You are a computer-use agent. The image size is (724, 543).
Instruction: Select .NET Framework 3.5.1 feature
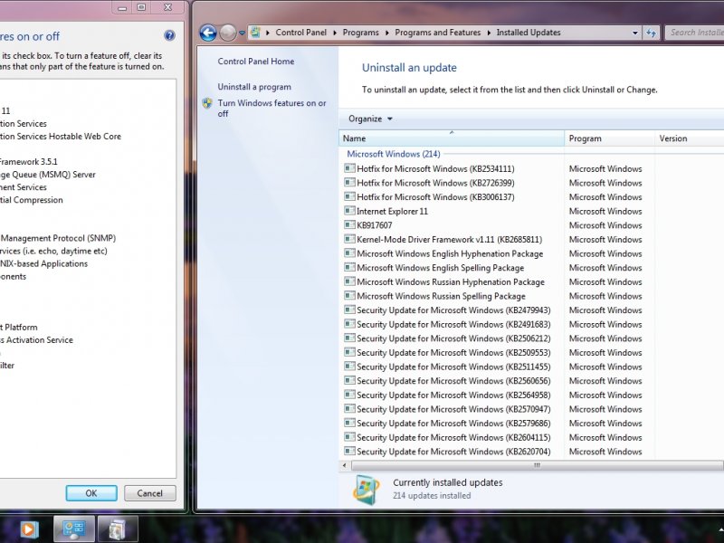tap(29, 162)
